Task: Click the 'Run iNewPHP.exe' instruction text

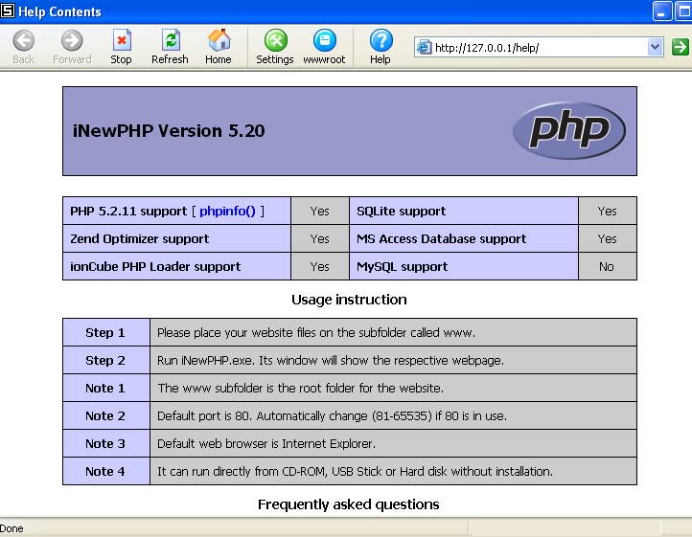Action: [331, 360]
